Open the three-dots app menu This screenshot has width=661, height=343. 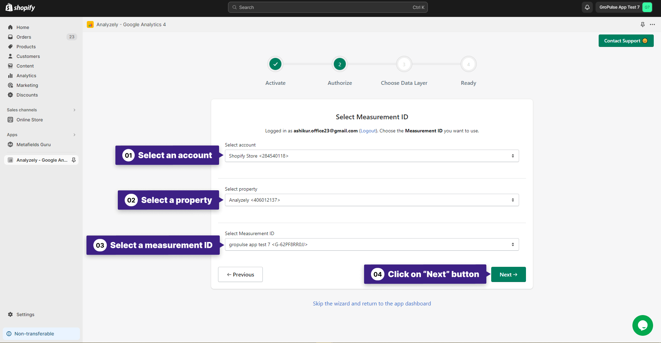[652, 24]
